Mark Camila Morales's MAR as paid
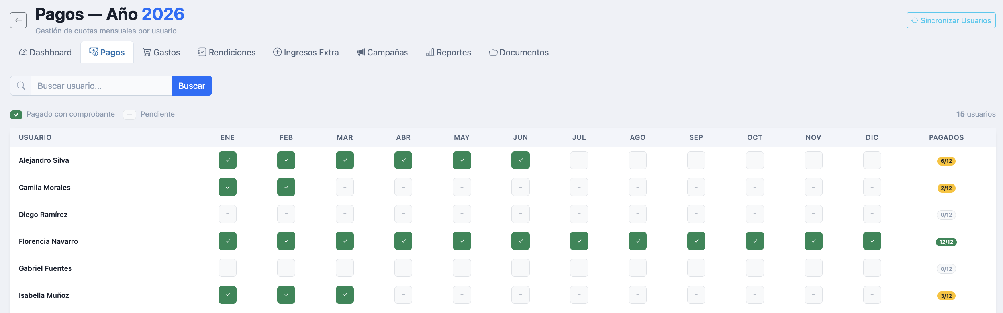Viewport: 1003px width, 313px height. (x=345, y=187)
